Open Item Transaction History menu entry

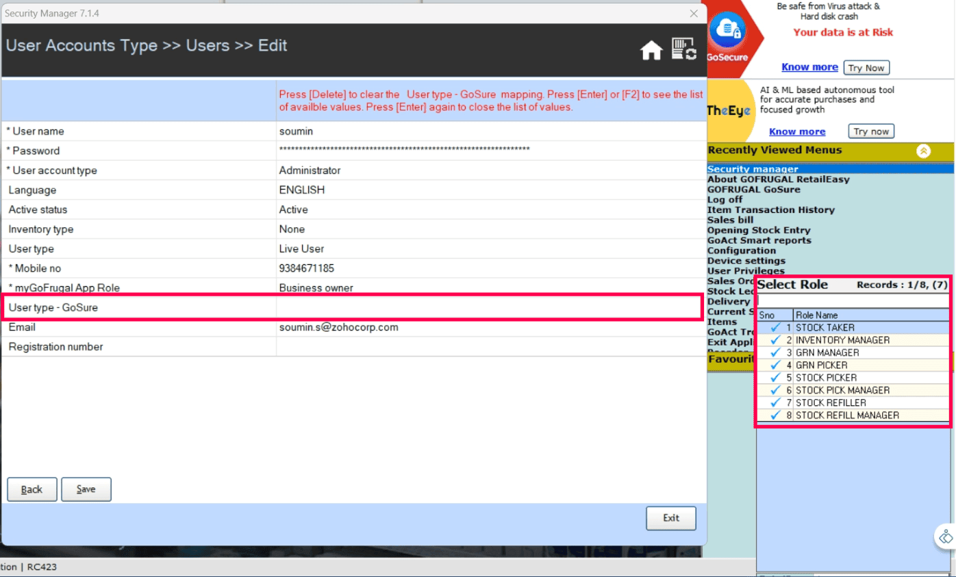click(x=770, y=210)
